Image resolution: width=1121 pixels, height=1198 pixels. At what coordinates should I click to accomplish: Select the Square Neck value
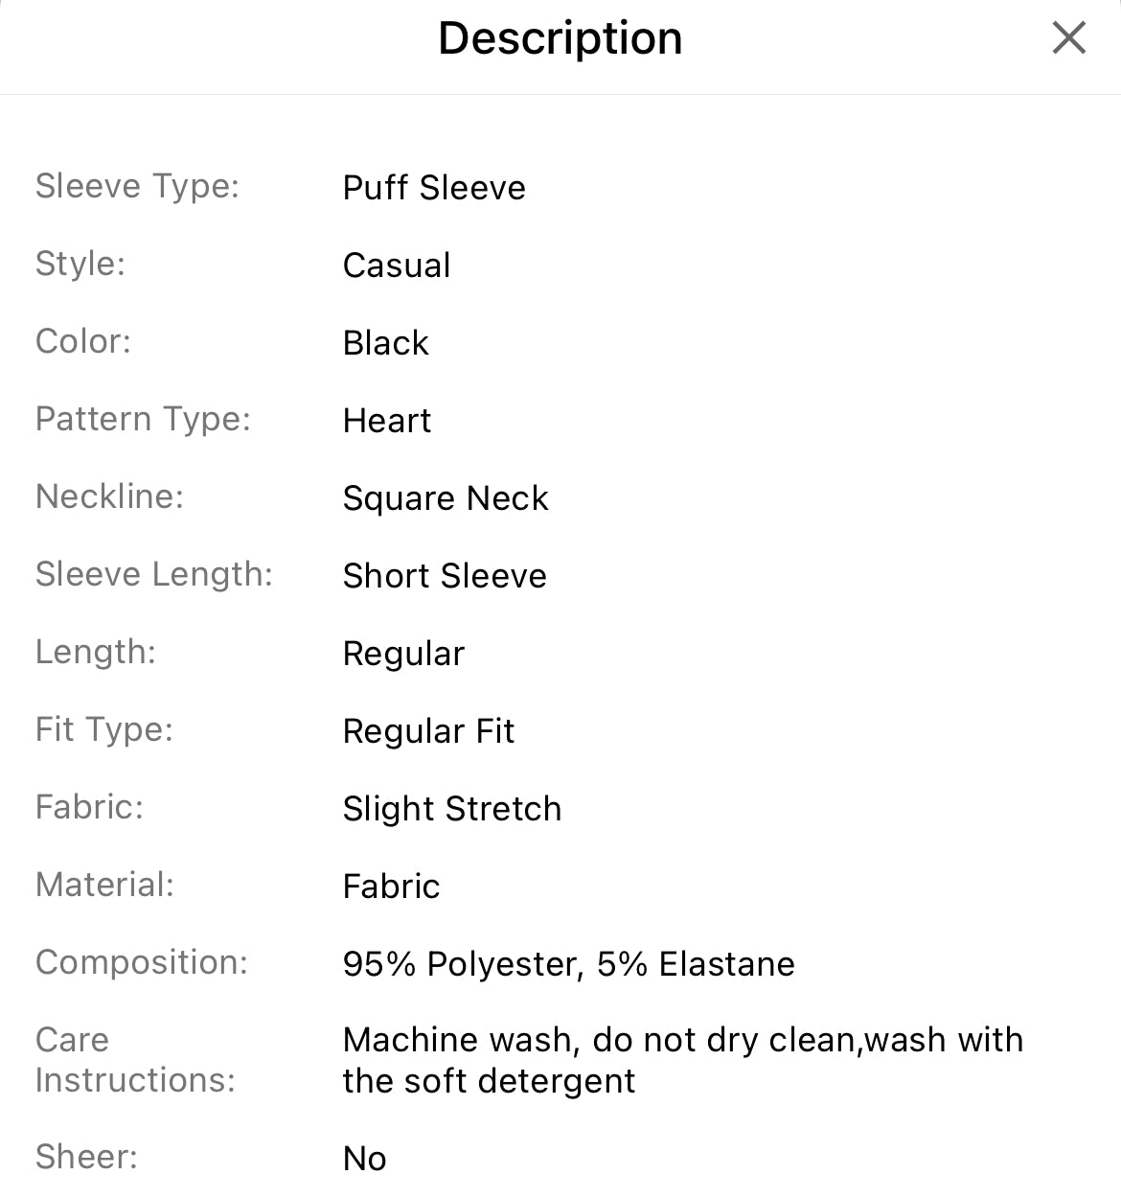446,498
